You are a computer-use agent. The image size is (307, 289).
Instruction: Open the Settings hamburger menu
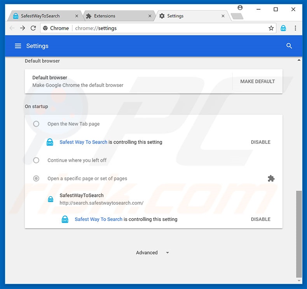18,46
